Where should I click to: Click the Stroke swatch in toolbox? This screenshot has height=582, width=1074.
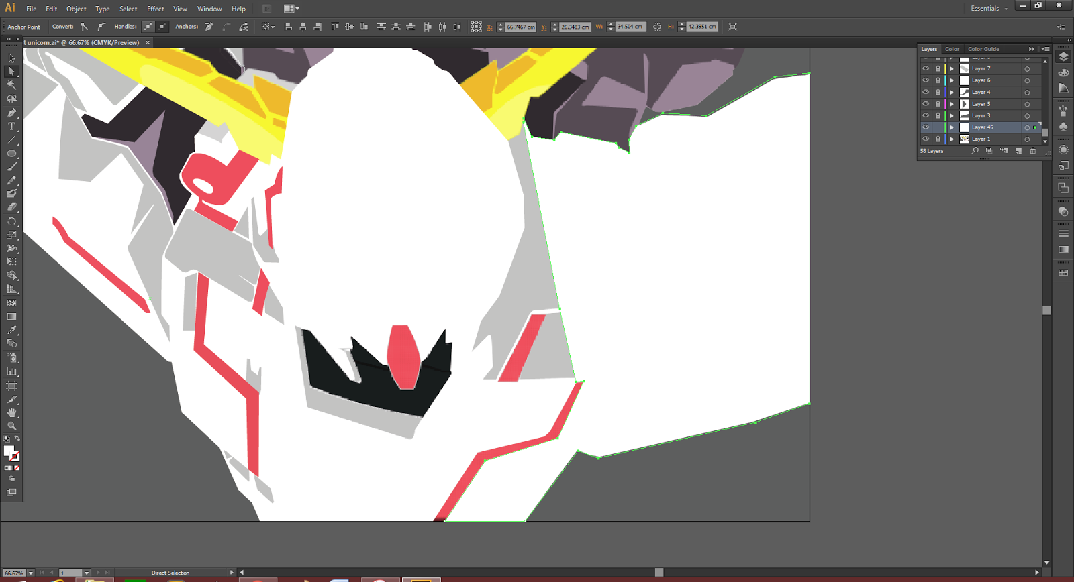pyautogui.click(x=14, y=457)
